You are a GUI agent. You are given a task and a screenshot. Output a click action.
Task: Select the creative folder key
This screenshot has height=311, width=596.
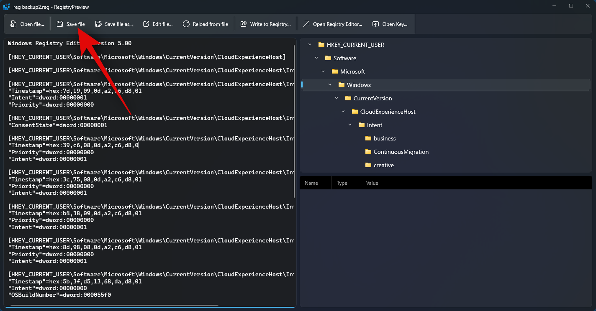click(383, 165)
